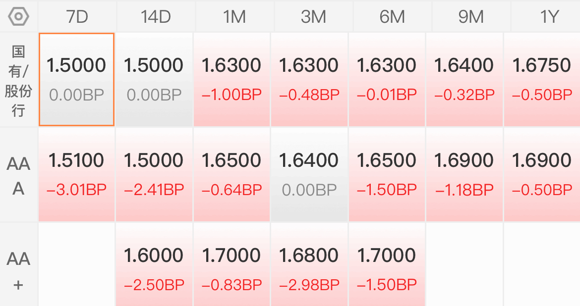Open AA+ 14D 1.6000 cell

click(x=154, y=264)
